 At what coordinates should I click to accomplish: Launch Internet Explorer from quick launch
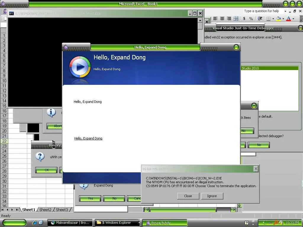pyautogui.click(x=35, y=223)
